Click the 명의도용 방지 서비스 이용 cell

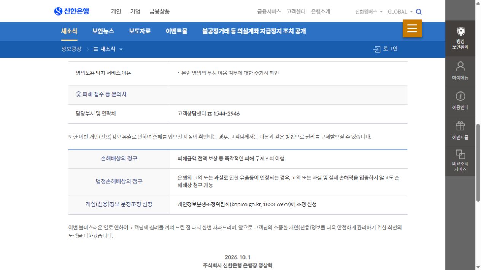tap(119, 73)
